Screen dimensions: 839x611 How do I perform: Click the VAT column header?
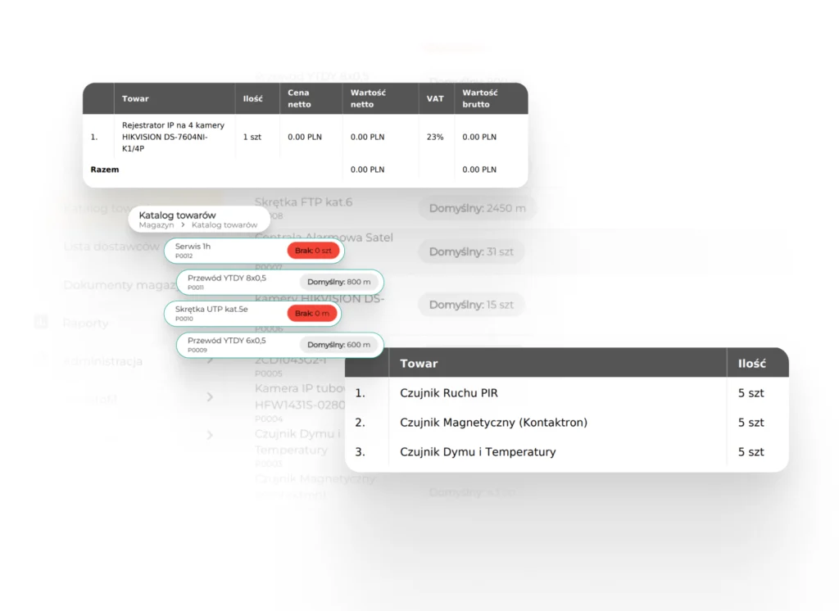(435, 98)
